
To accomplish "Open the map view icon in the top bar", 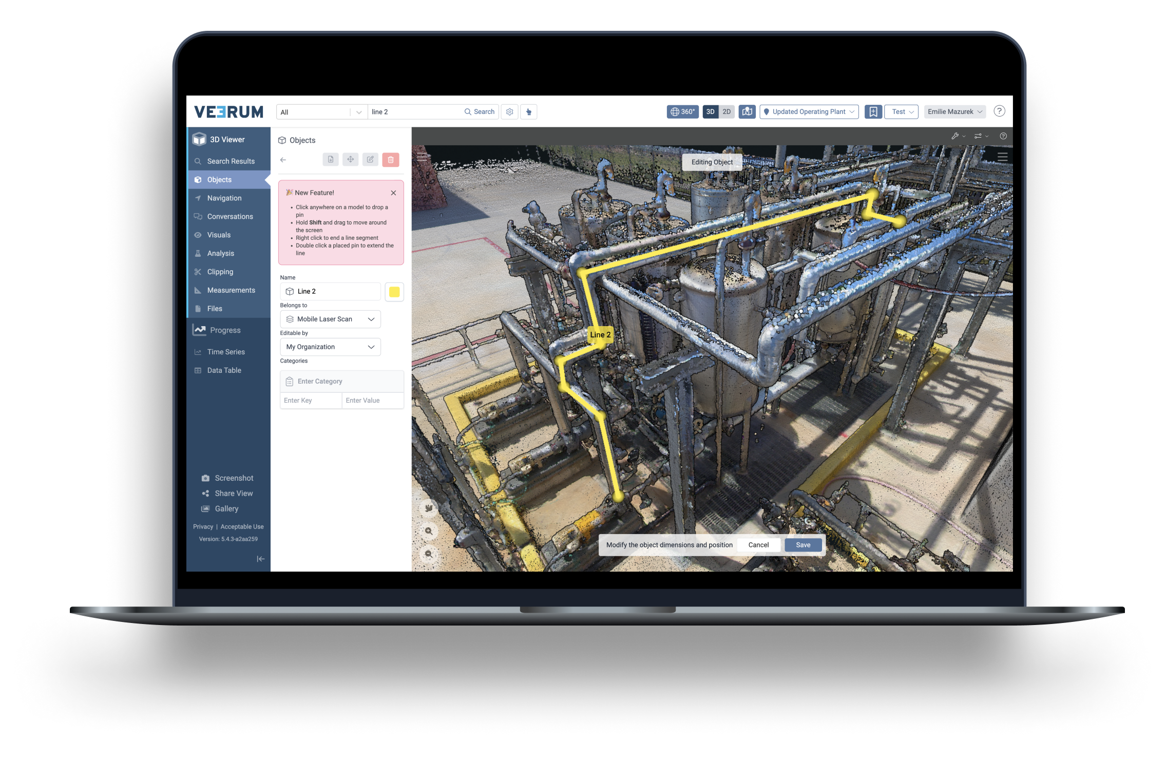I will 747,111.
